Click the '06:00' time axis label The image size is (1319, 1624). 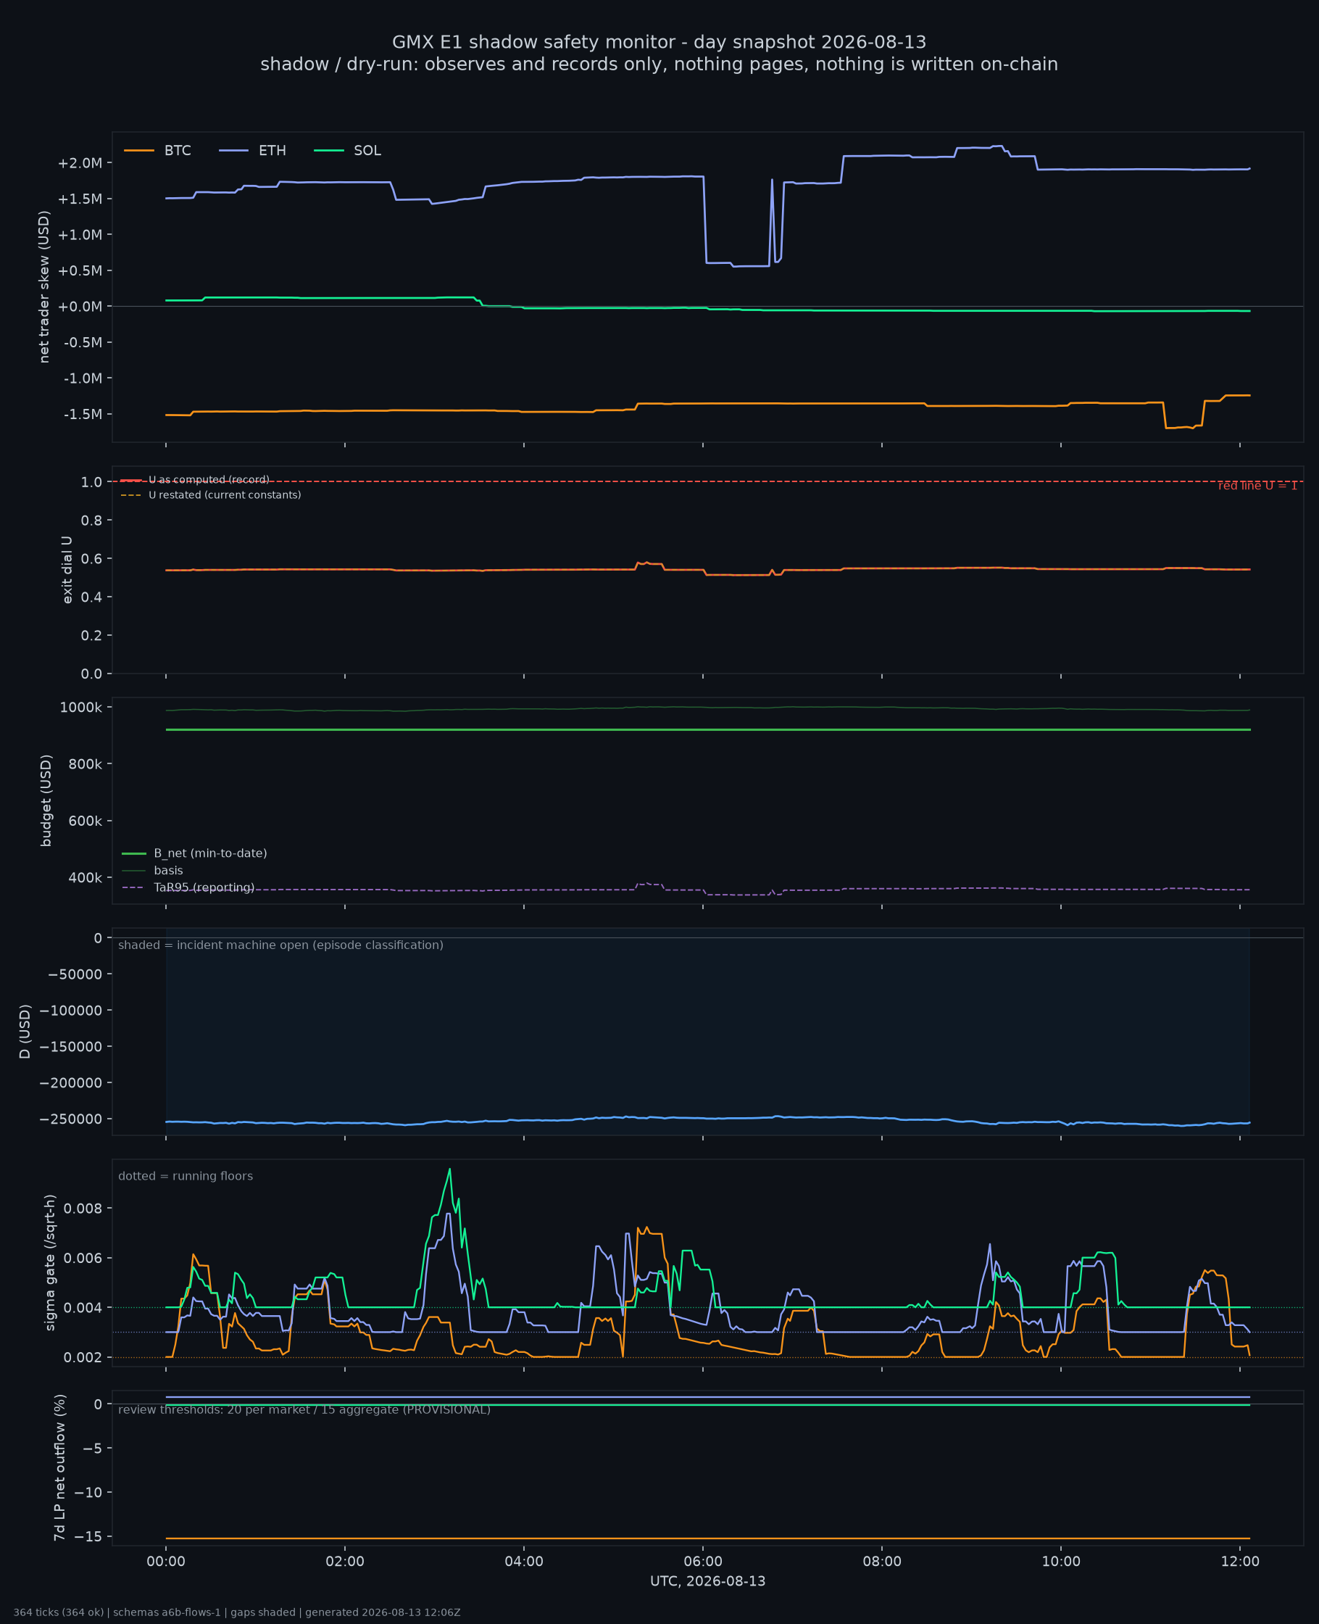[703, 1562]
